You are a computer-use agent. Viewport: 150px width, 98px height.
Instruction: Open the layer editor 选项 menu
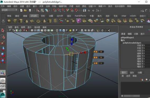coord(128,76)
